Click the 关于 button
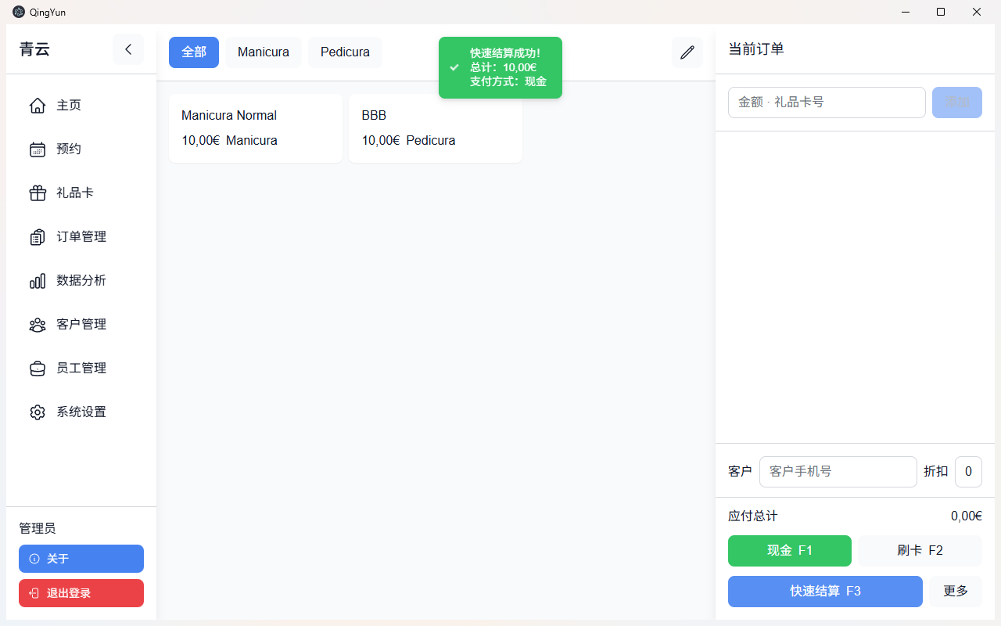1001x626 pixels. click(81, 559)
